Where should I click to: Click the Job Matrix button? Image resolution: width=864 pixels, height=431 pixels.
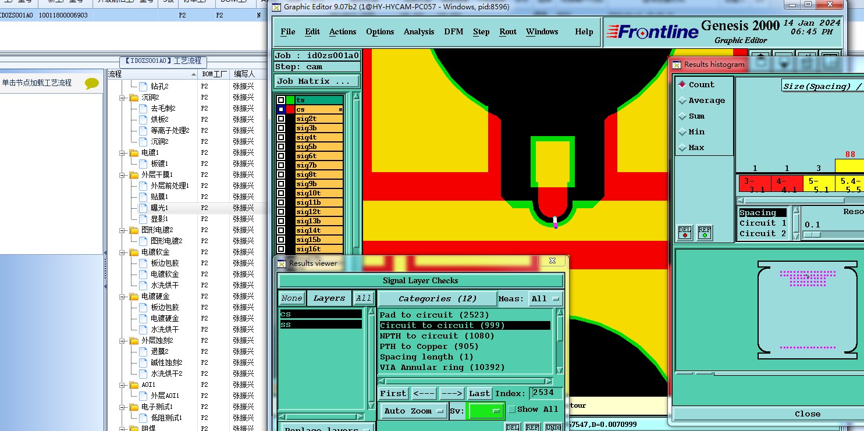[317, 81]
